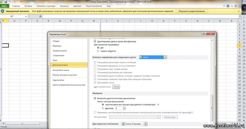This screenshot has width=246, height=129.
Task: Toggle Показывать сетку checkbox
Action: pos(95,82)
